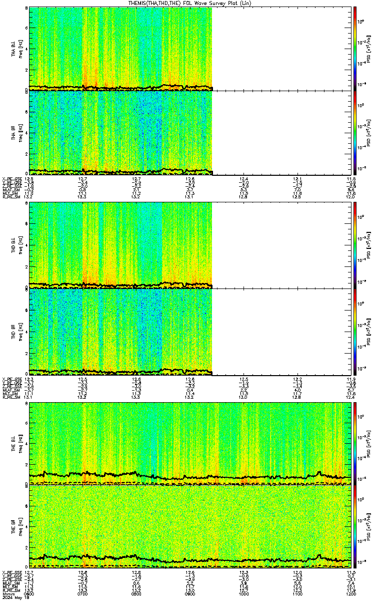Click the black frequency line in THE B⊥ panel
Viewport: 375px width, 601px height.
(190, 477)
